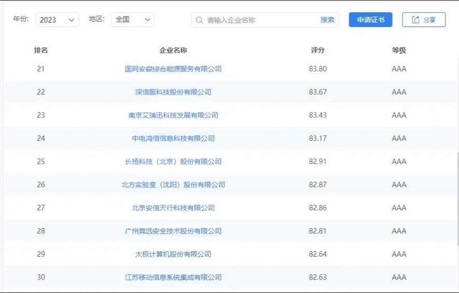Image resolution: width=459 pixels, height=293 pixels.
Task: Select score value 83.80
Action: click(x=317, y=69)
